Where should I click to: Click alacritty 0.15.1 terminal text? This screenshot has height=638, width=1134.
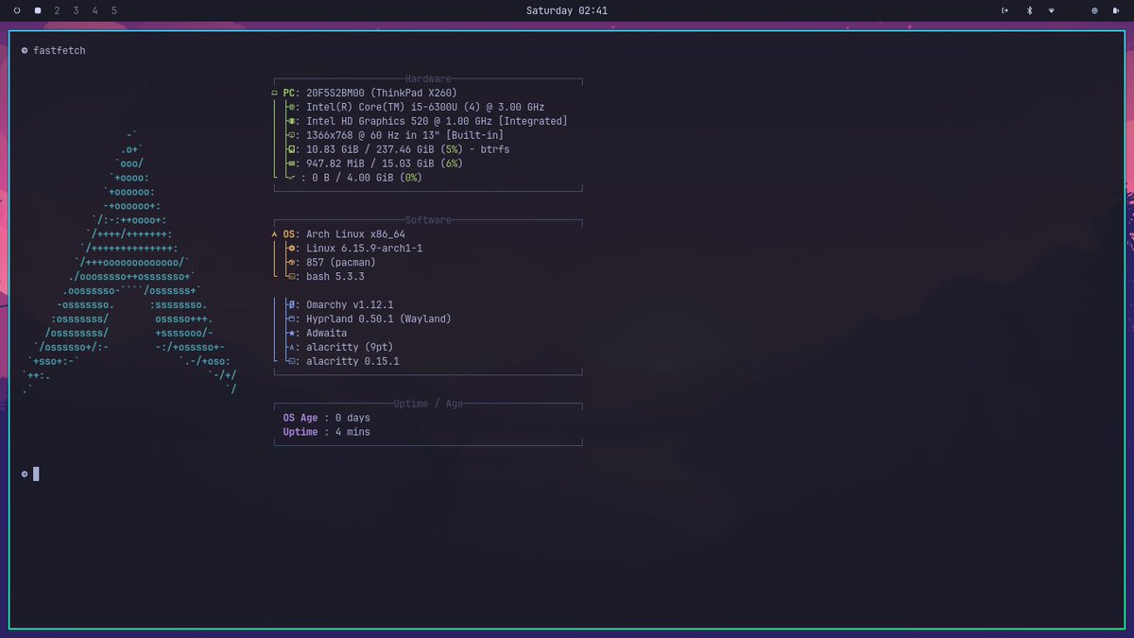[x=352, y=362]
